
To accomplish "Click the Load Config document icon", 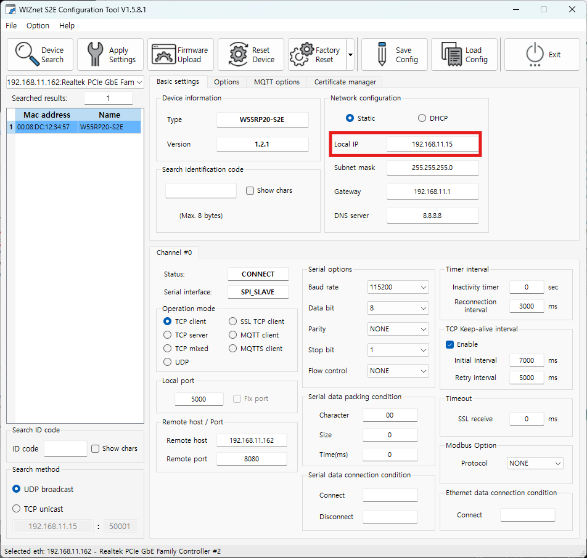I will tap(452, 54).
